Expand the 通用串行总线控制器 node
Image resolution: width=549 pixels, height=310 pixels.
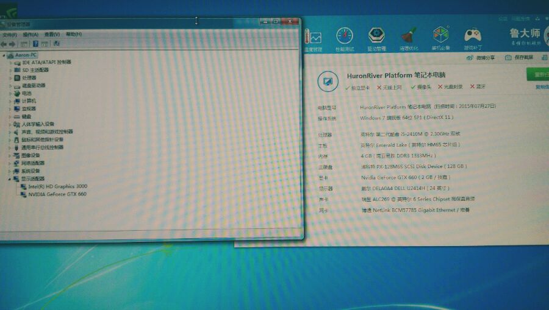coord(10,148)
